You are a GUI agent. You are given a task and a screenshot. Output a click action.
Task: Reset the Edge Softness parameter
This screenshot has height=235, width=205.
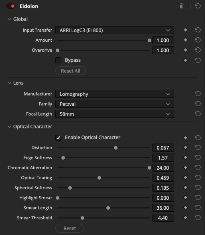[198, 158]
